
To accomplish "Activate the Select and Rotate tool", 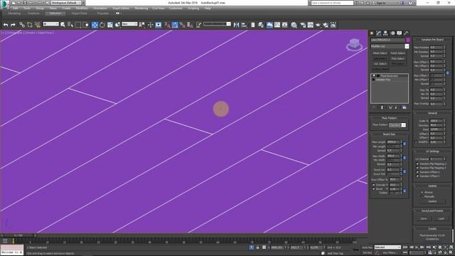I will tap(102, 25).
